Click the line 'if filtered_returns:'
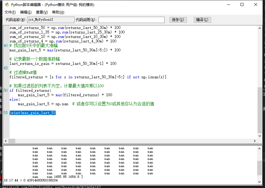The width and height of the screenshot is (265, 188). (x=31, y=91)
